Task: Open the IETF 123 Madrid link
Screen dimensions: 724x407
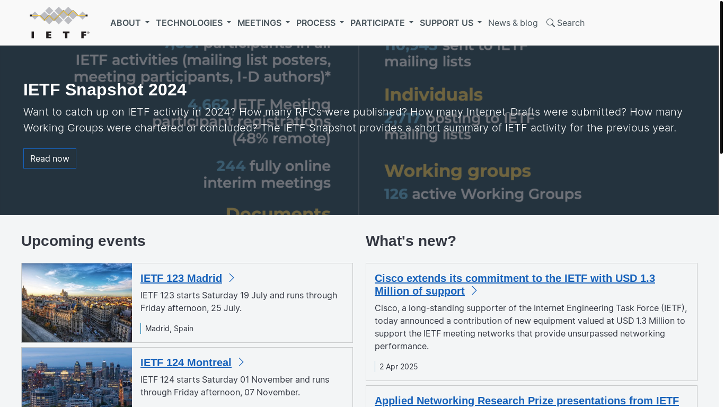Action: click(x=181, y=278)
